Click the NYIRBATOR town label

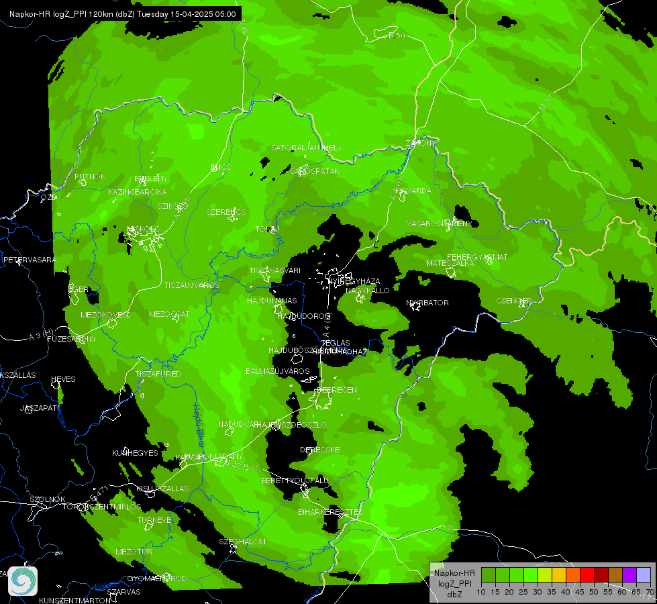tap(427, 303)
